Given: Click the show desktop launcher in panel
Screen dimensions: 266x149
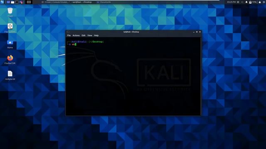Looking at the screenshot, I should (x=8, y=2).
